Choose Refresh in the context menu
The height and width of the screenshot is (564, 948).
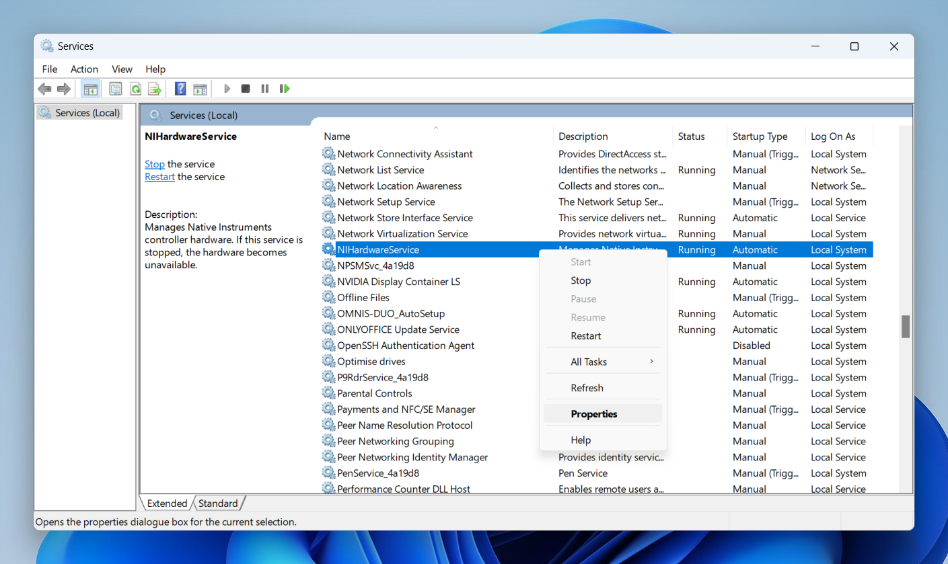point(603,388)
